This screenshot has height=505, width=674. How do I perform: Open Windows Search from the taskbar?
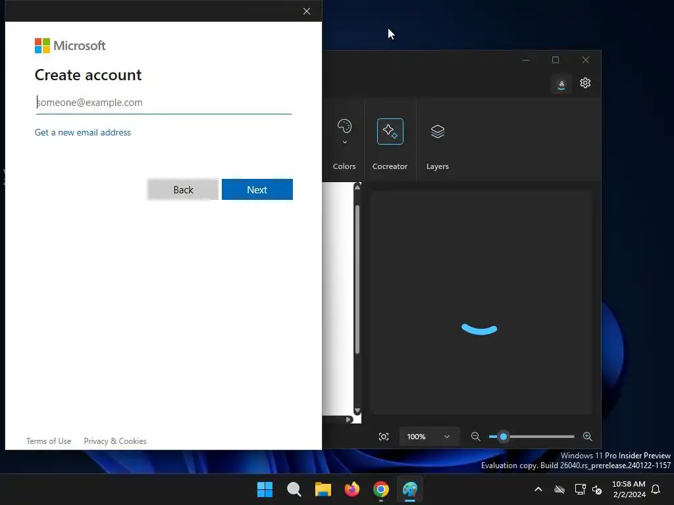(294, 489)
